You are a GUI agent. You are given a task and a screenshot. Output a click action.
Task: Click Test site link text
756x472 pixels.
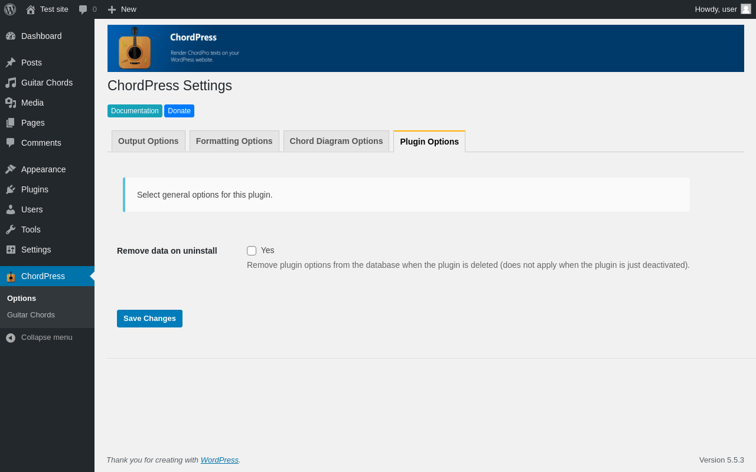[x=54, y=9]
